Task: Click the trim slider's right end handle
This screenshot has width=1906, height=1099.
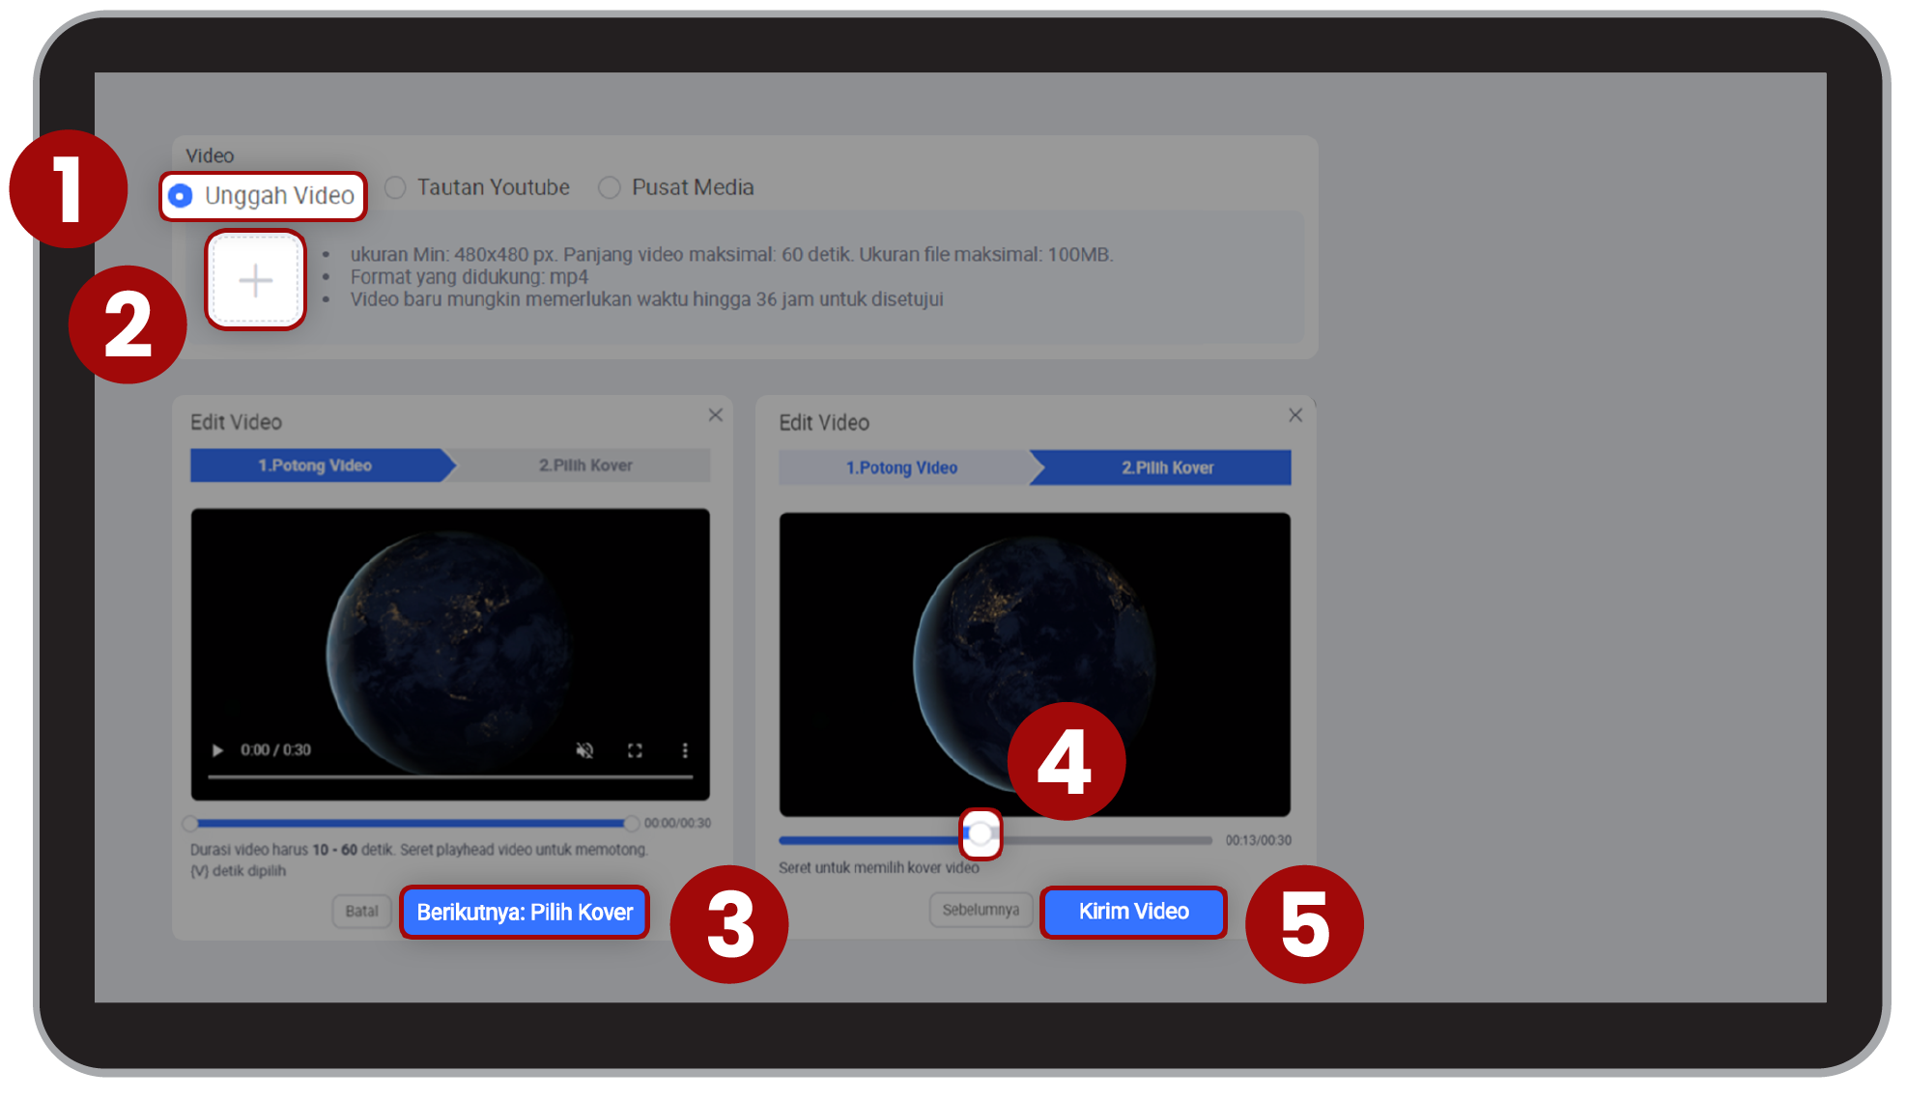Action: click(x=631, y=824)
